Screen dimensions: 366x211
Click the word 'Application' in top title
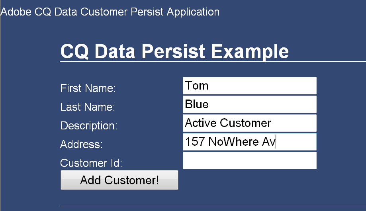tap(193, 12)
